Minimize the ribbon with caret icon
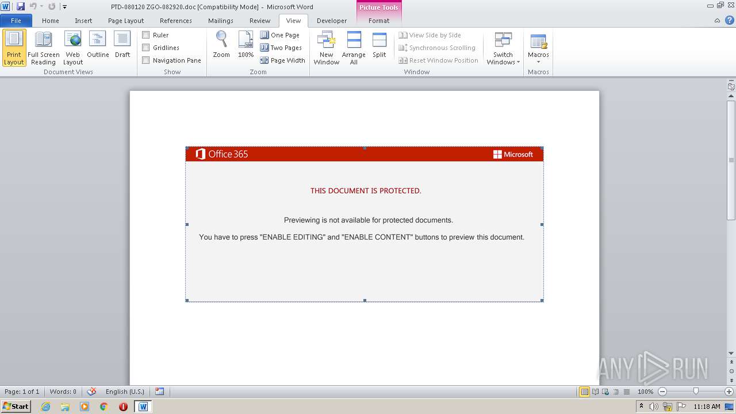 click(717, 21)
